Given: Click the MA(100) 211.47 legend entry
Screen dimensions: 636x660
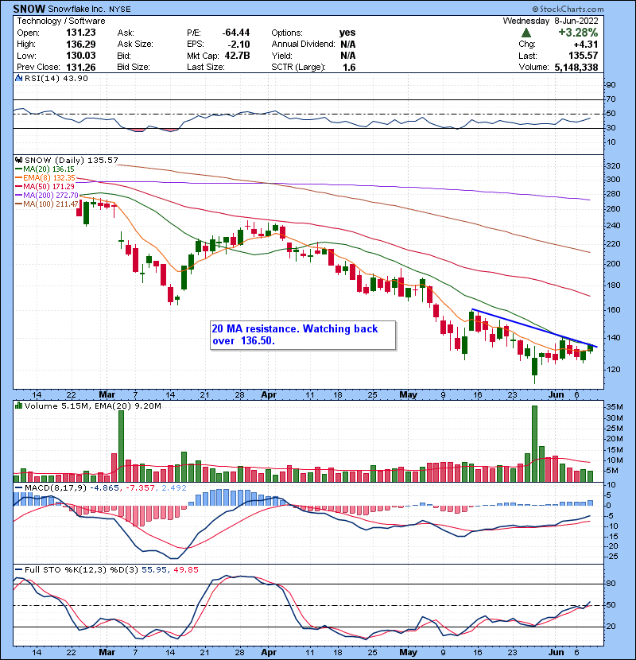Looking at the screenshot, I should click(47, 204).
